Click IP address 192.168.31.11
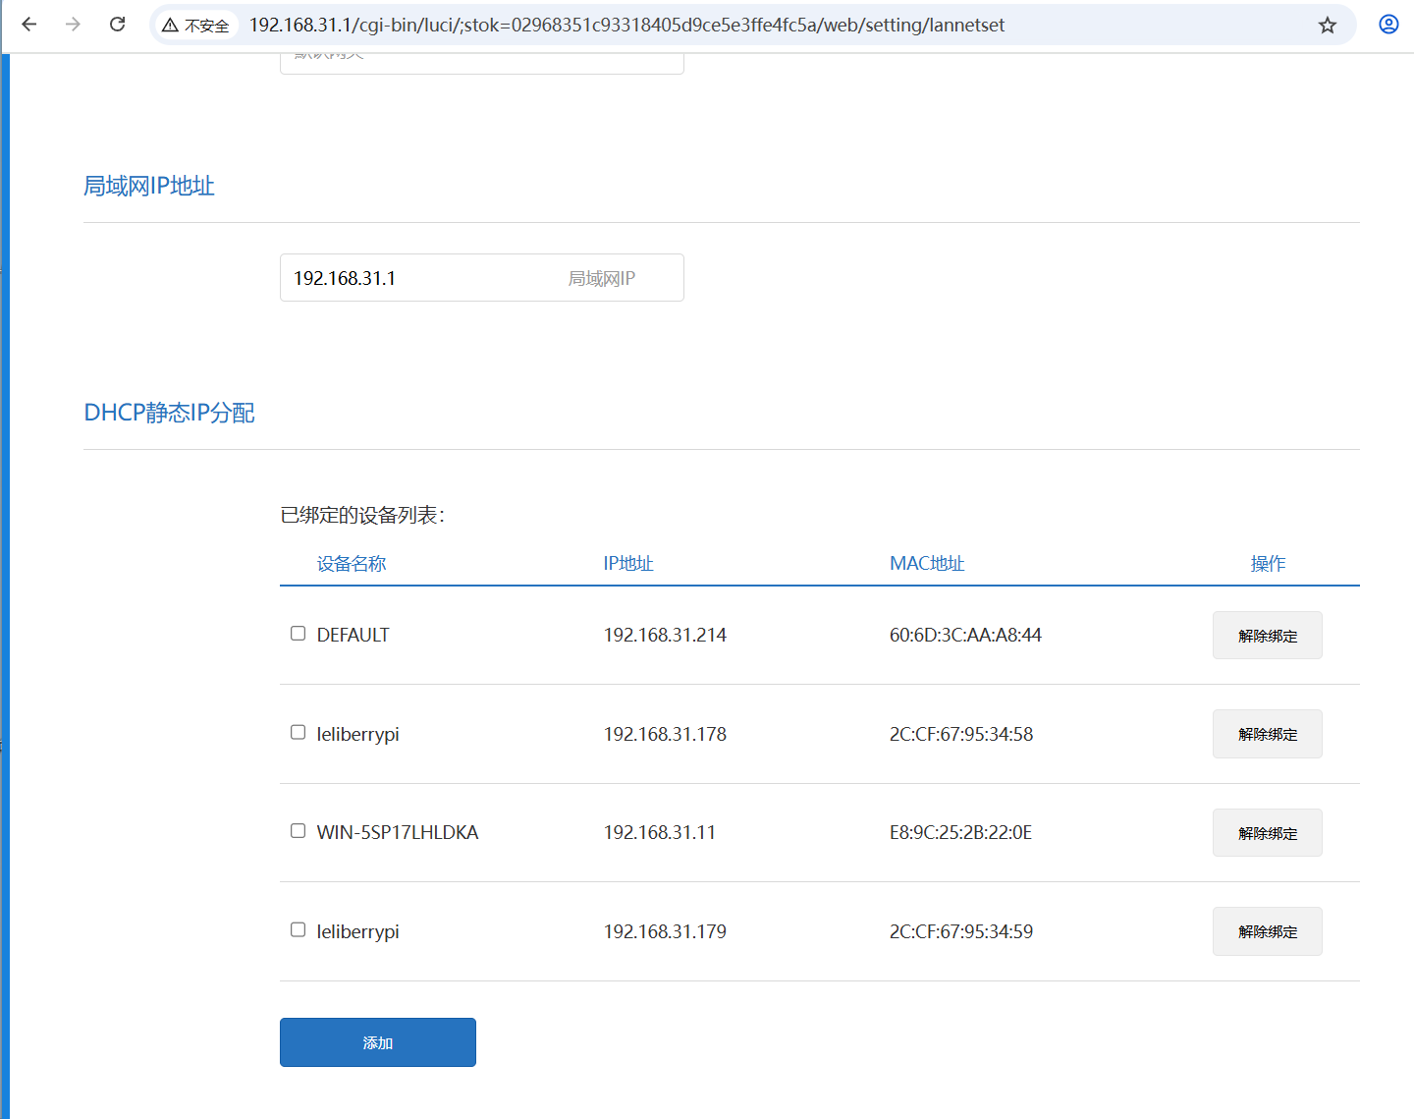The height and width of the screenshot is (1119, 1414). click(x=660, y=833)
